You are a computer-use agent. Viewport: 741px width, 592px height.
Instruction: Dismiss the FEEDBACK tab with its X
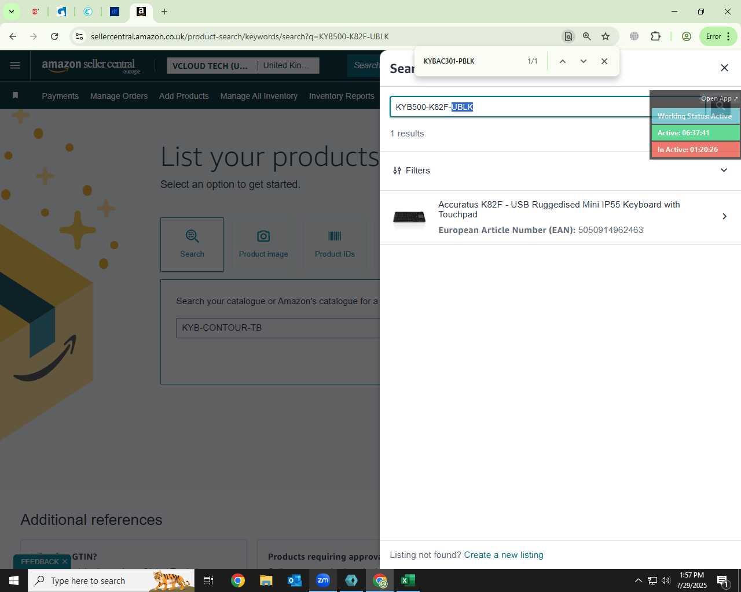click(65, 561)
